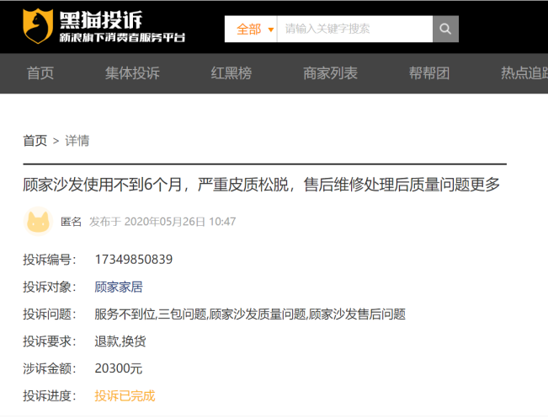Screen dimensions: 548x419
Task: Open the 帮帮团 navigation item
Action: click(429, 73)
